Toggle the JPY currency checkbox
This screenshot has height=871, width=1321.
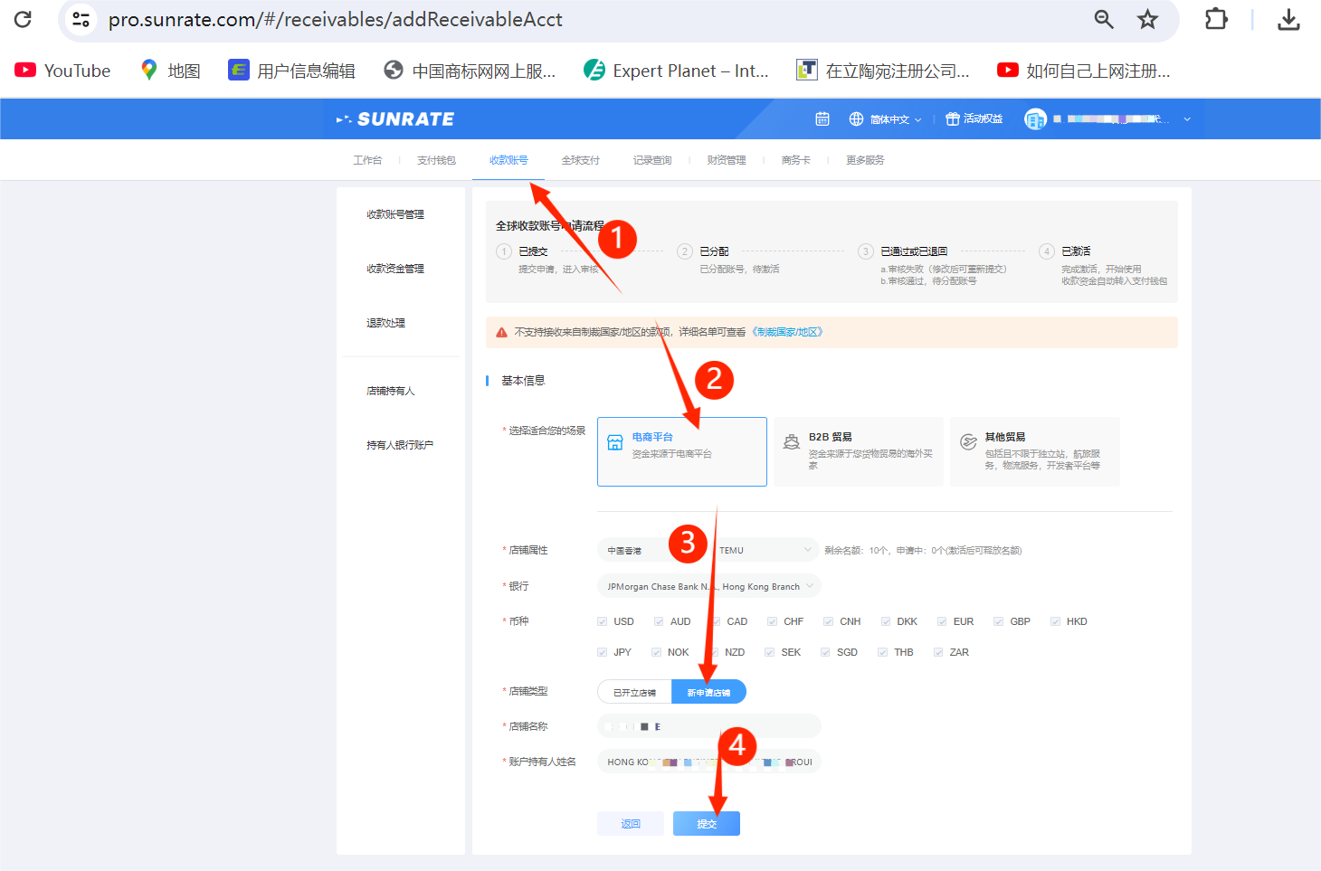(603, 652)
